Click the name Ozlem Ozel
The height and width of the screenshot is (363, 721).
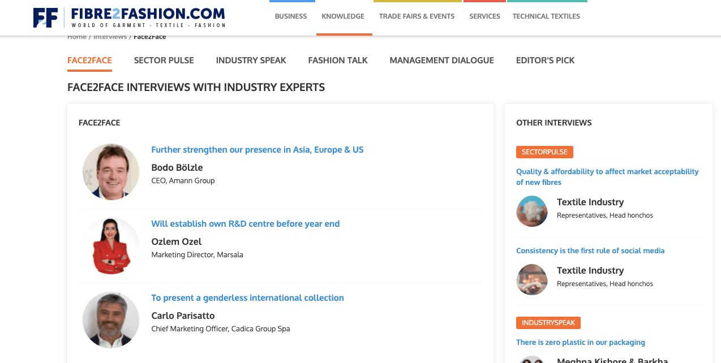(x=177, y=241)
